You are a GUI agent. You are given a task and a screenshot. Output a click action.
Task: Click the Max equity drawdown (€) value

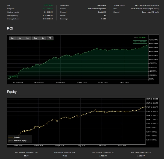[x=141, y=156]
